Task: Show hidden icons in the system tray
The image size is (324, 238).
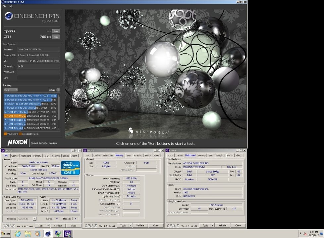Action: point(300,233)
